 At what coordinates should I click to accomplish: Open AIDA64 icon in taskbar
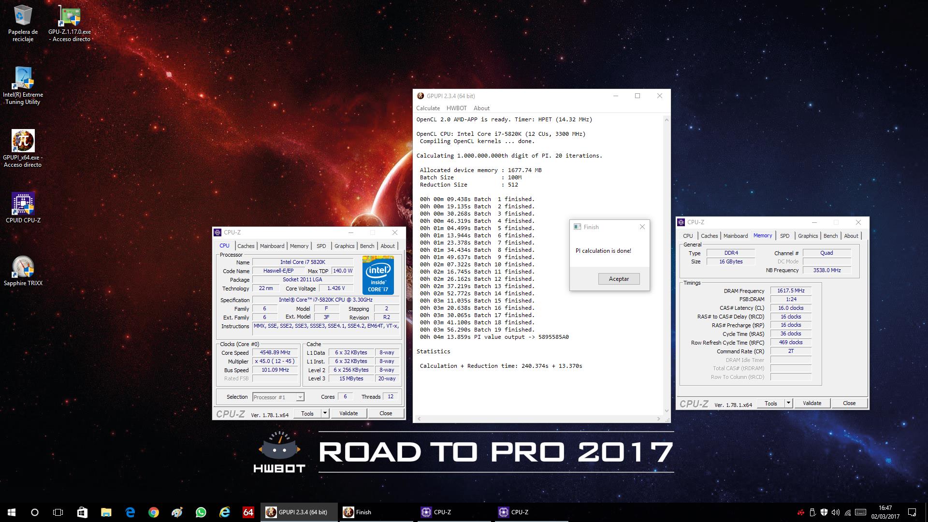tap(248, 512)
